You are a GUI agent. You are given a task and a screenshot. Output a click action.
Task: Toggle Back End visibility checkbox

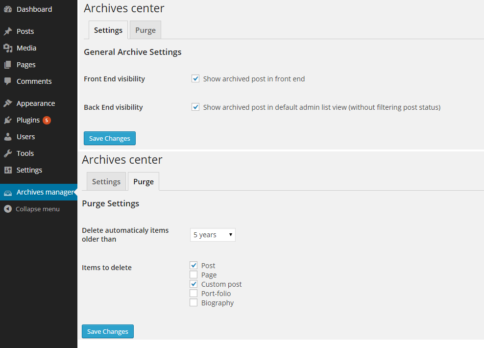tap(195, 107)
